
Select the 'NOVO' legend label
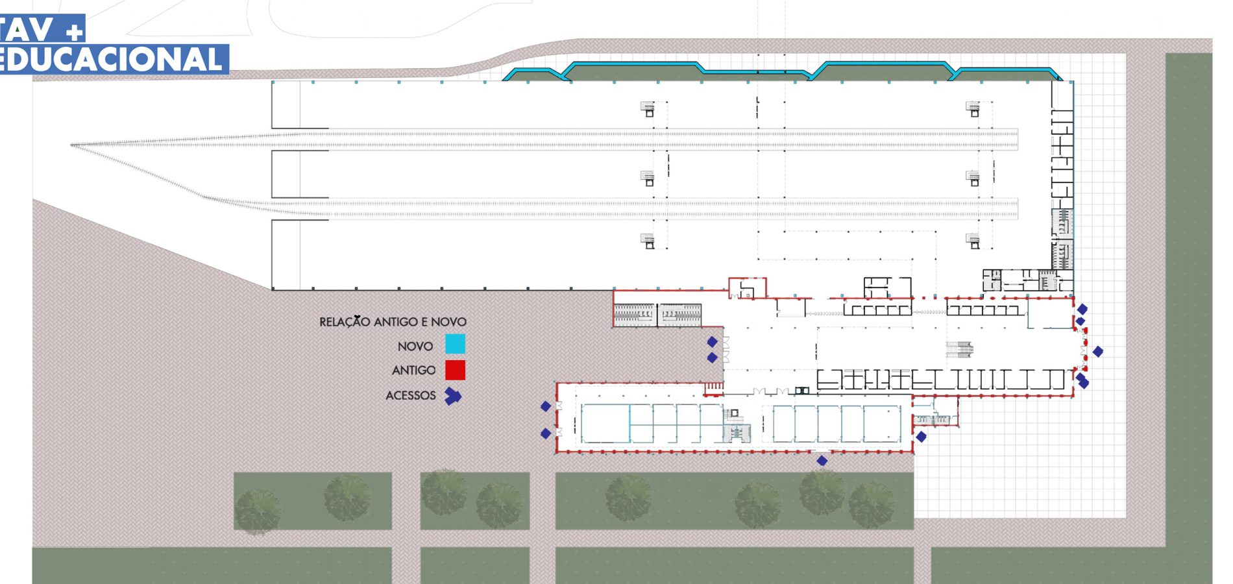pyautogui.click(x=415, y=347)
